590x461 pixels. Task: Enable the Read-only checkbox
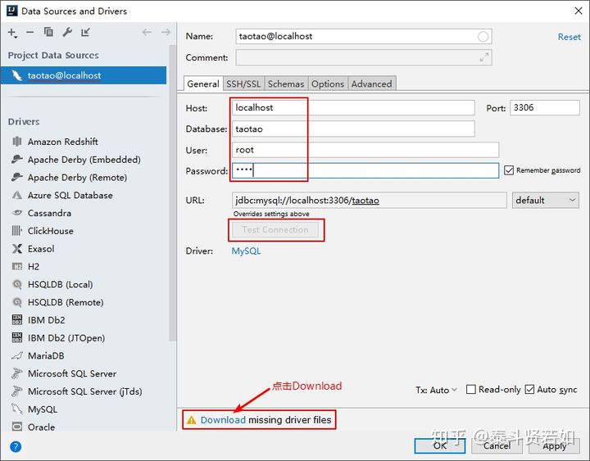pyautogui.click(x=470, y=389)
